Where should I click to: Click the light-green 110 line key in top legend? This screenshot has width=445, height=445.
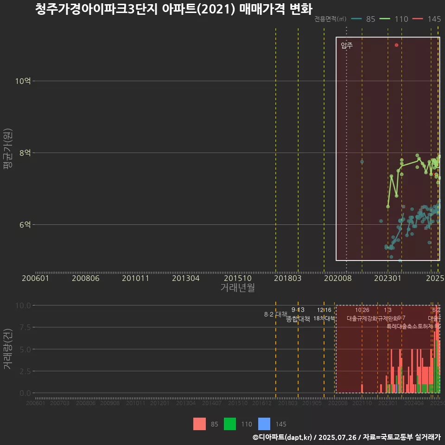[x=385, y=19]
